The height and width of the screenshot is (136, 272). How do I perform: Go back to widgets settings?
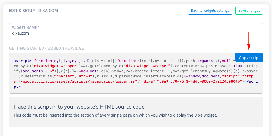(x=210, y=11)
